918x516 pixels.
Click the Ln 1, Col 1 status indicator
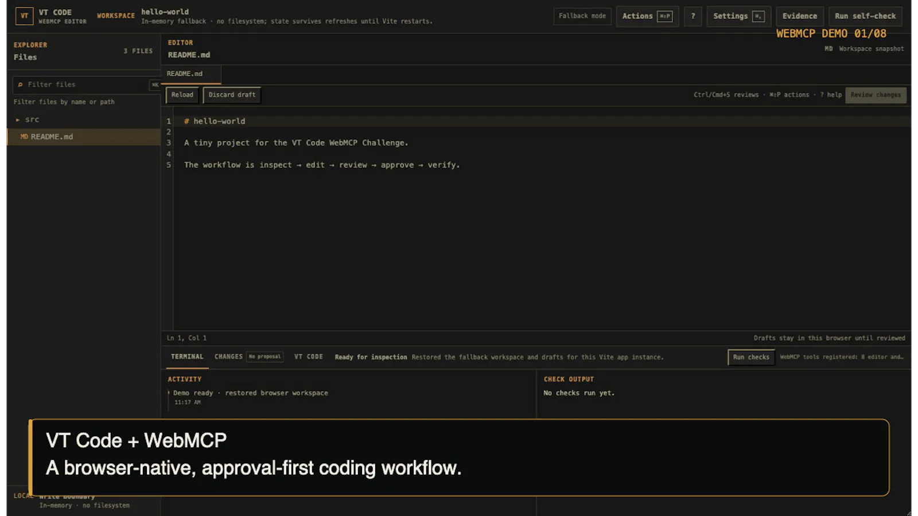click(x=187, y=338)
